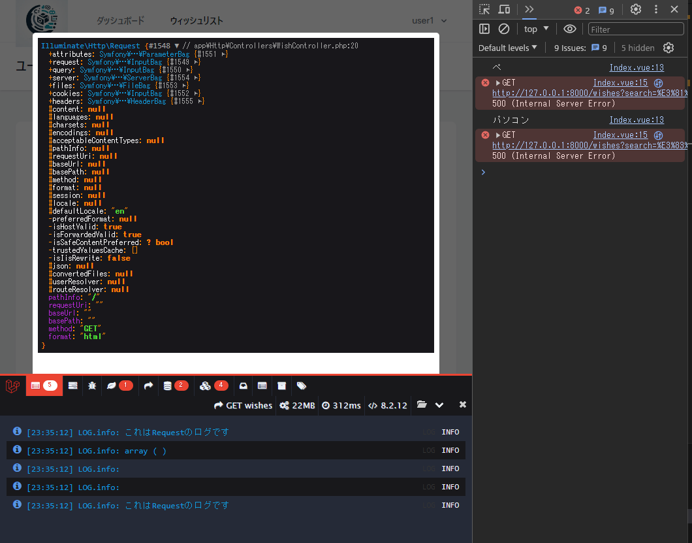This screenshot has width=692, height=543.
Task: Click the folder icon to open stored requests
Action: (422, 405)
